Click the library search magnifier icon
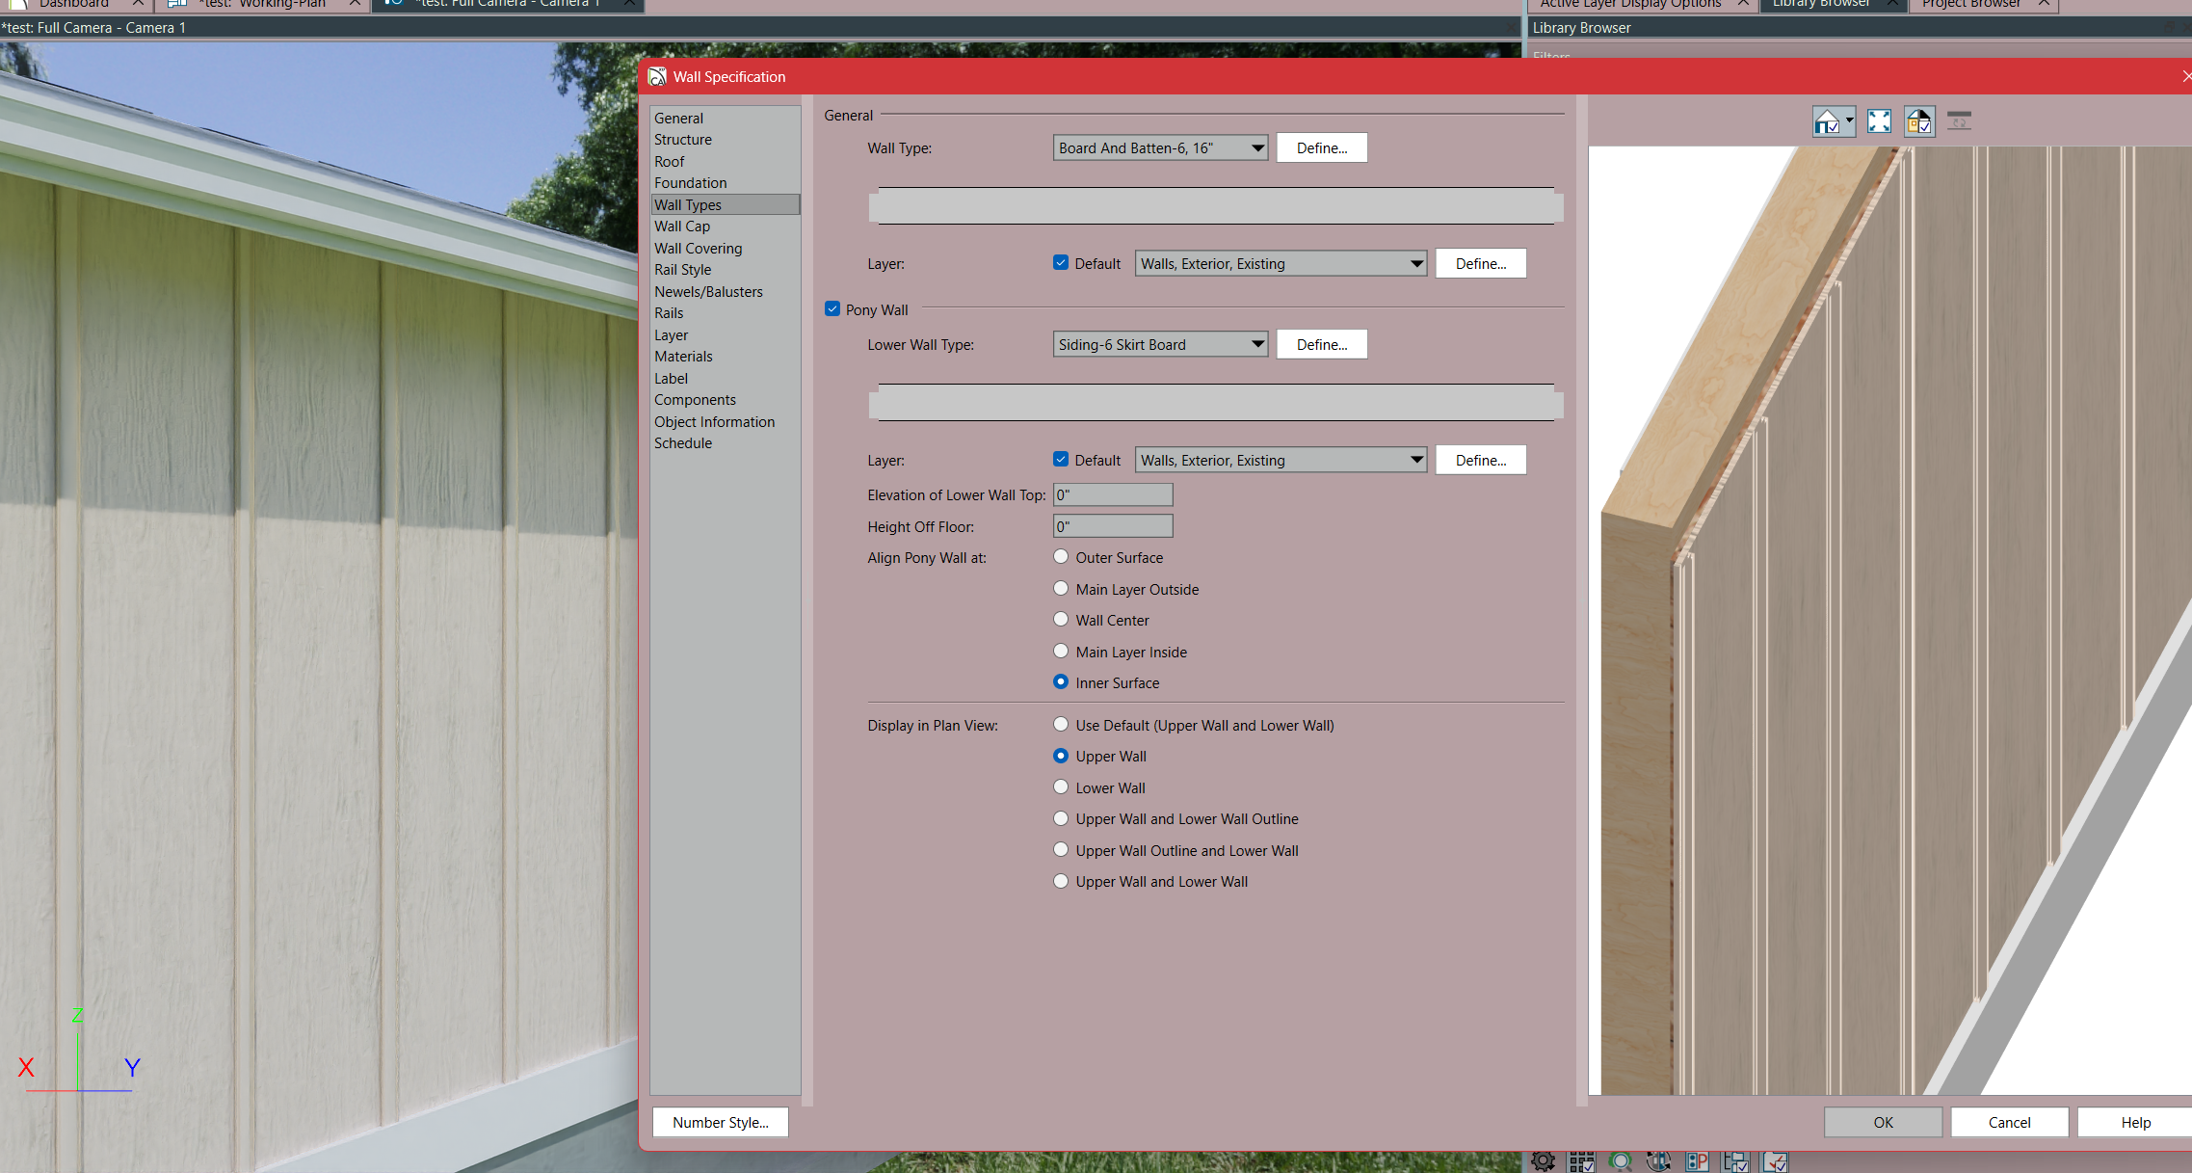The image size is (2192, 1173). pyautogui.click(x=1620, y=1161)
